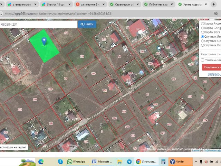Click parcel number 628 on the map
This screenshot has height=166, width=221.
[x=169, y=124]
